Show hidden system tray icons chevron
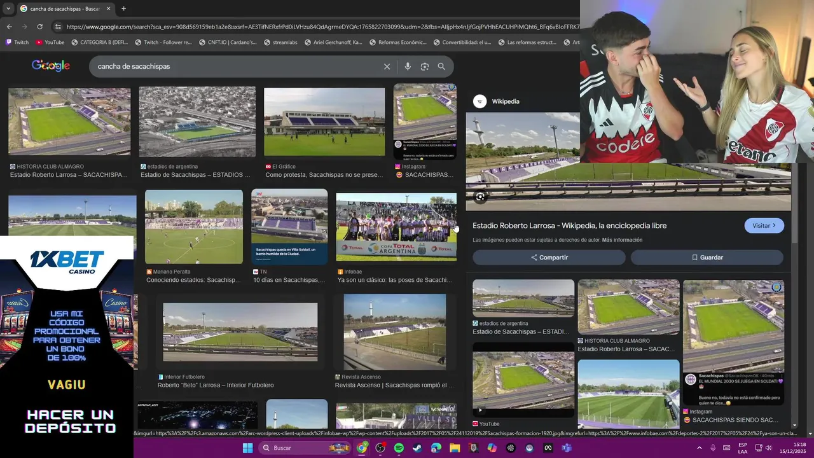This screenshot has height=458, width=814. [700, 448]
